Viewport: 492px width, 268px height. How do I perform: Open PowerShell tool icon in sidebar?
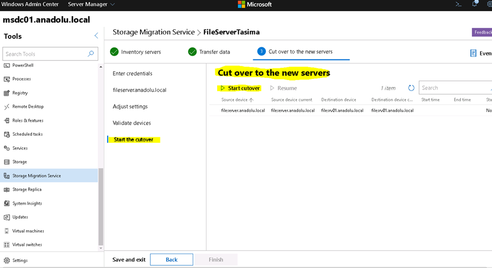coord(7,66)
